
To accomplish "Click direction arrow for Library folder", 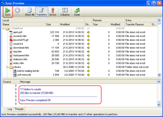I will [x=89, y=67].
